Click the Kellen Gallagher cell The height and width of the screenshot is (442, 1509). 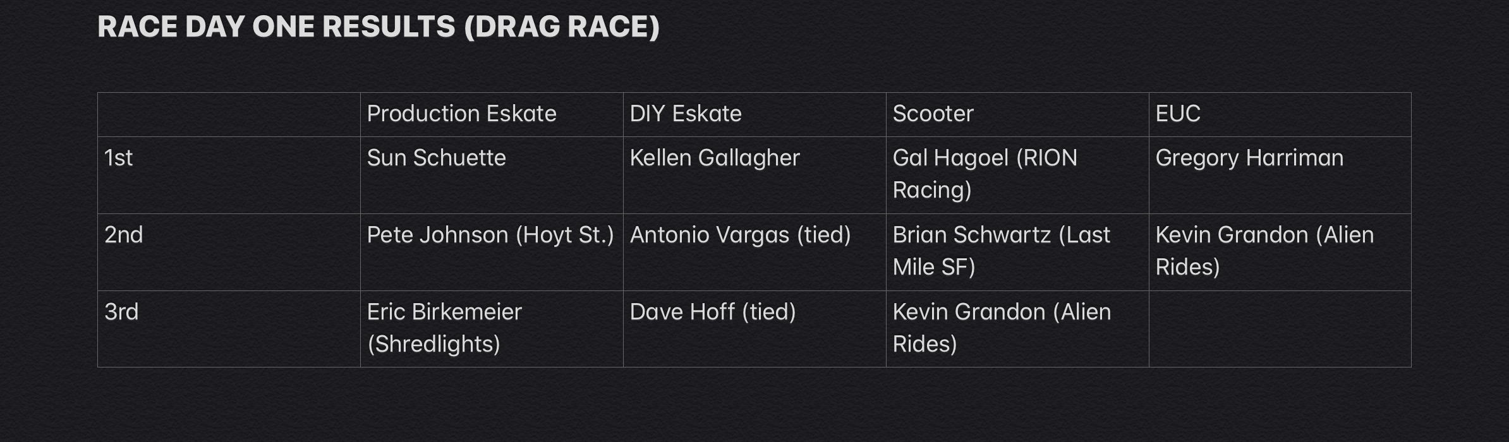754,175
